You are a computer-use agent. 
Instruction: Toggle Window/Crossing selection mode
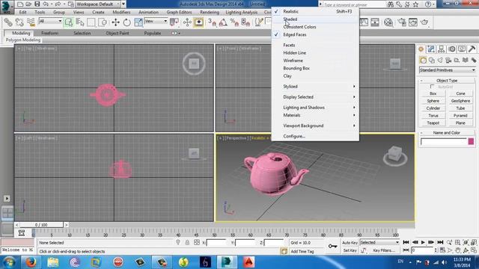103,22
